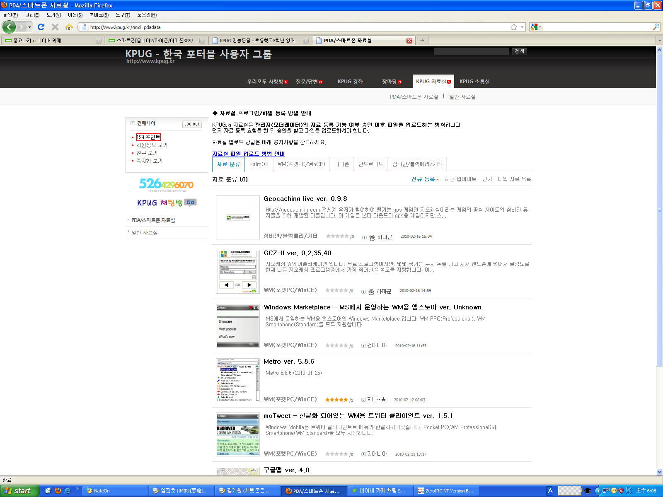The height and width of the screenshot is (497, 663).
Task: Click the address bar URL field
Action: click(x=298, y=27)
